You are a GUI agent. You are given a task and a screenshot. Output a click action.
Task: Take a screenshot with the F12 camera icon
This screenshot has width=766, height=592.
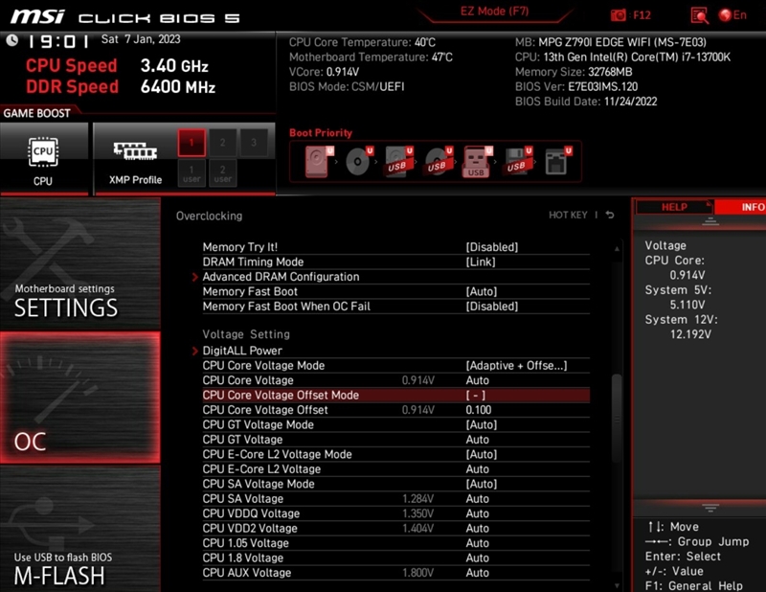(x=618, y=15)
